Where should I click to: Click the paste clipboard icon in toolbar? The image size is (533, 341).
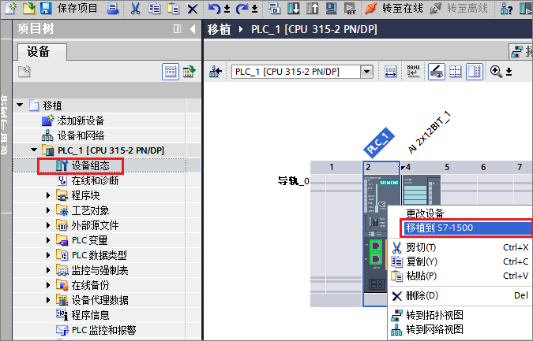(174, 8)
